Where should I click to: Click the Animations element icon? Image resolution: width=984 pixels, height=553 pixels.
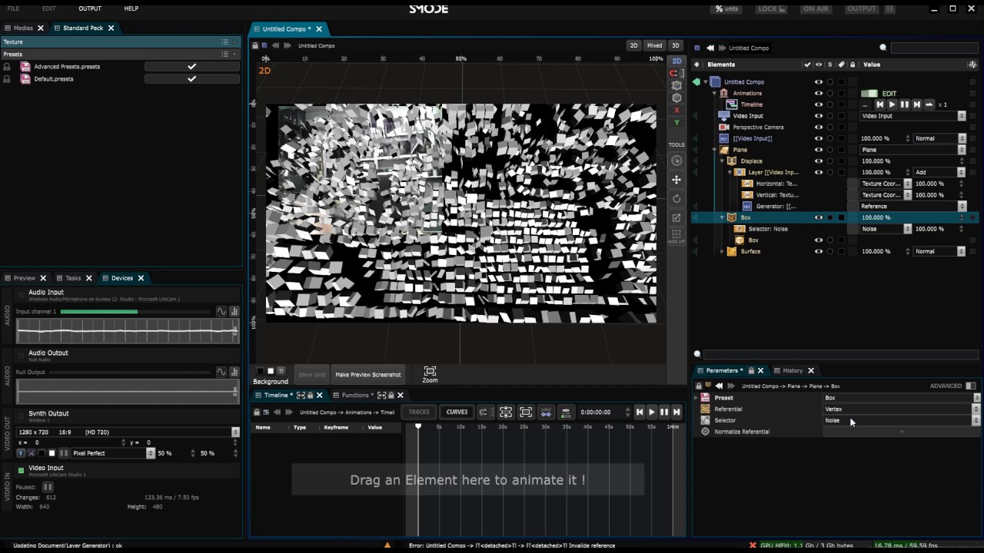pyautogui.click(x=723, y=94)
